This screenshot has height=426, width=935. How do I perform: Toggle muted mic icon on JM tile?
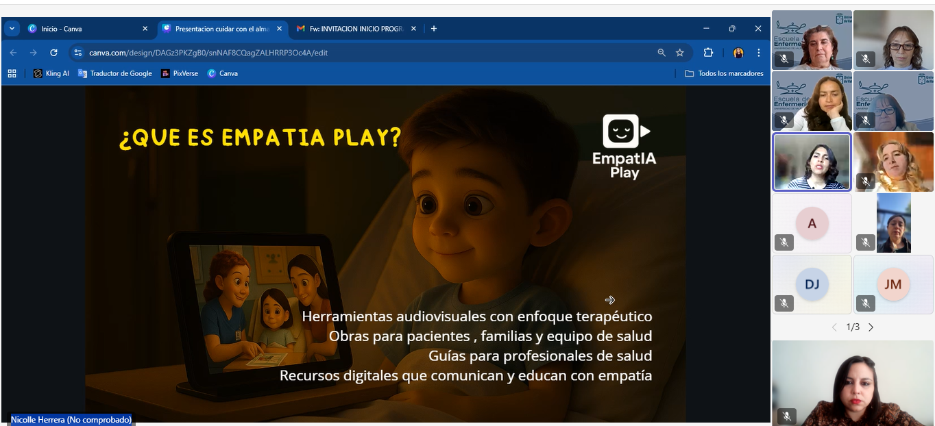coord(865,303)
